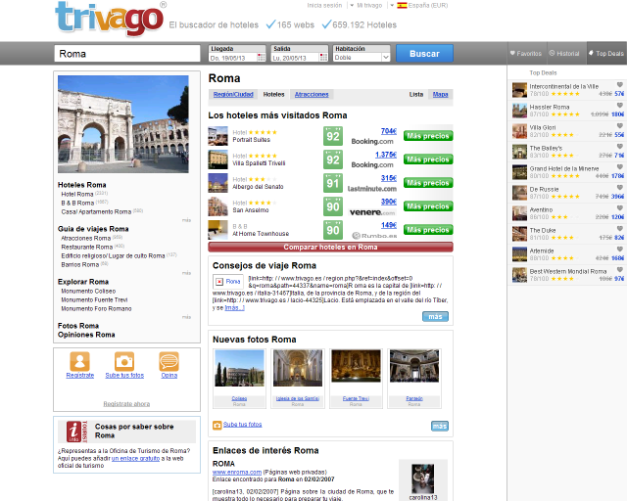Screen dimensions: 627x501
Task: Open the Fuente Trevi photo thumbnail
Action: pyautogui.click(x=356, y=366)
